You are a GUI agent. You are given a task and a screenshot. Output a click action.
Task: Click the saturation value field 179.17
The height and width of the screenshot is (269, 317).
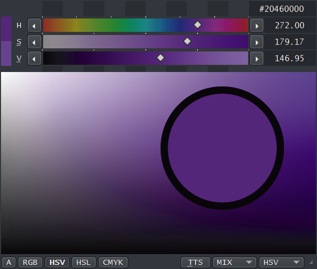(x=290, y=42)
